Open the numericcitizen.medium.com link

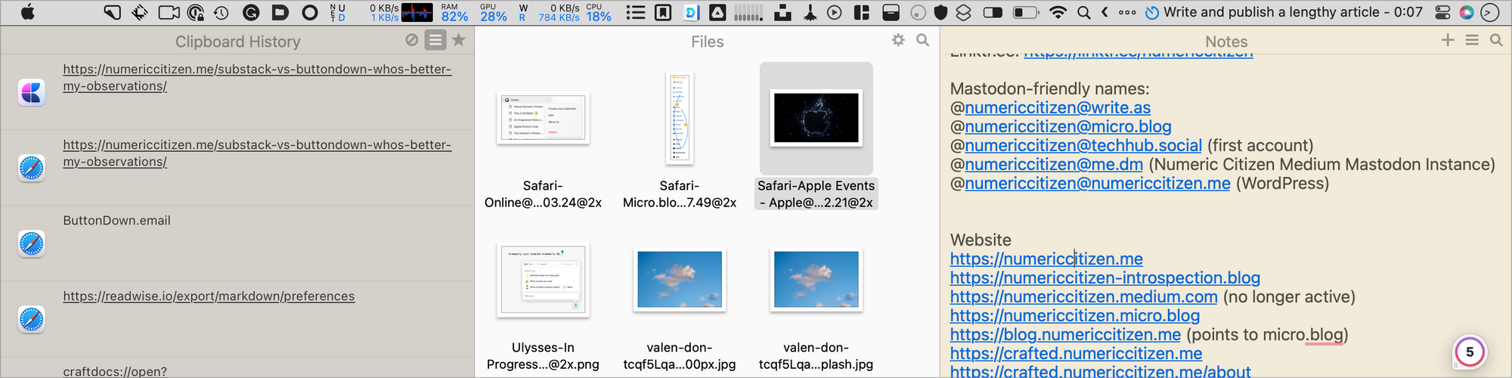pyautogui.click(x=1084, y=297)
